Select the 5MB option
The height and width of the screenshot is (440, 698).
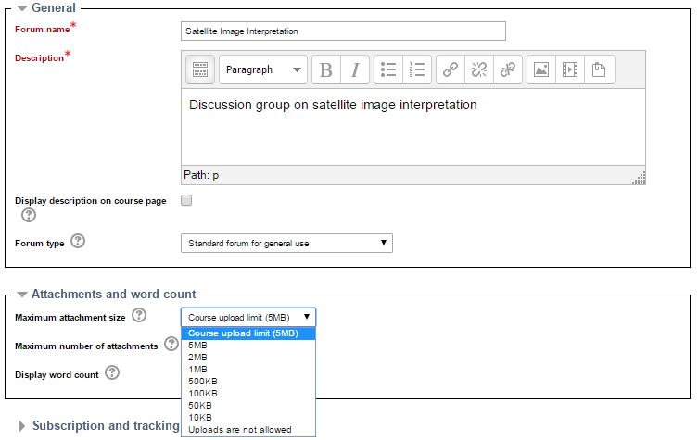tap(248, 346)
